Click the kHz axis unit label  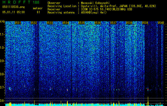coord(2,21)
